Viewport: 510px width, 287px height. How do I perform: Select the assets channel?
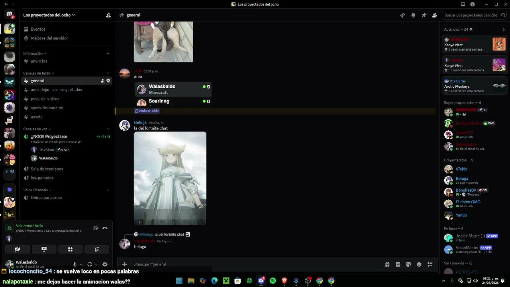pyautogui.click(x=67, y=117)
